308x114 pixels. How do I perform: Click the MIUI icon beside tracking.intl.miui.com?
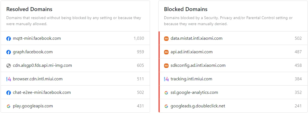166,79
